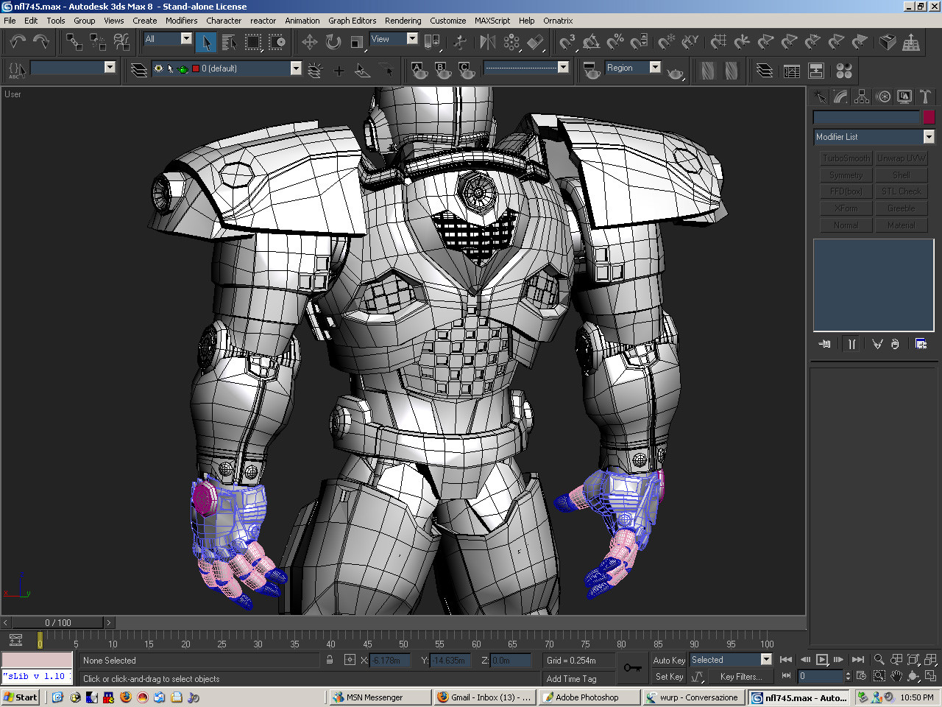This screenshot has width=942, height=707.
Task: Toggle the Spinner Snap button
Action: (639, 42)
